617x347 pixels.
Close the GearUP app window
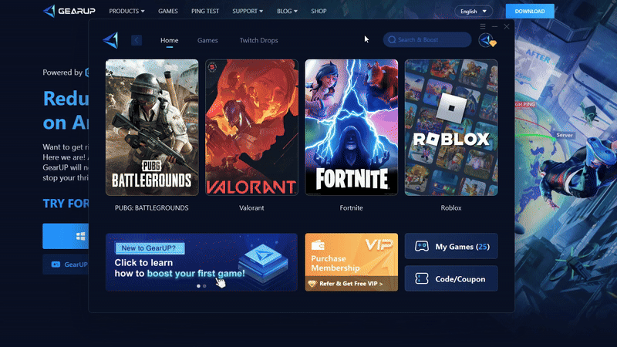tap(507, 26)
